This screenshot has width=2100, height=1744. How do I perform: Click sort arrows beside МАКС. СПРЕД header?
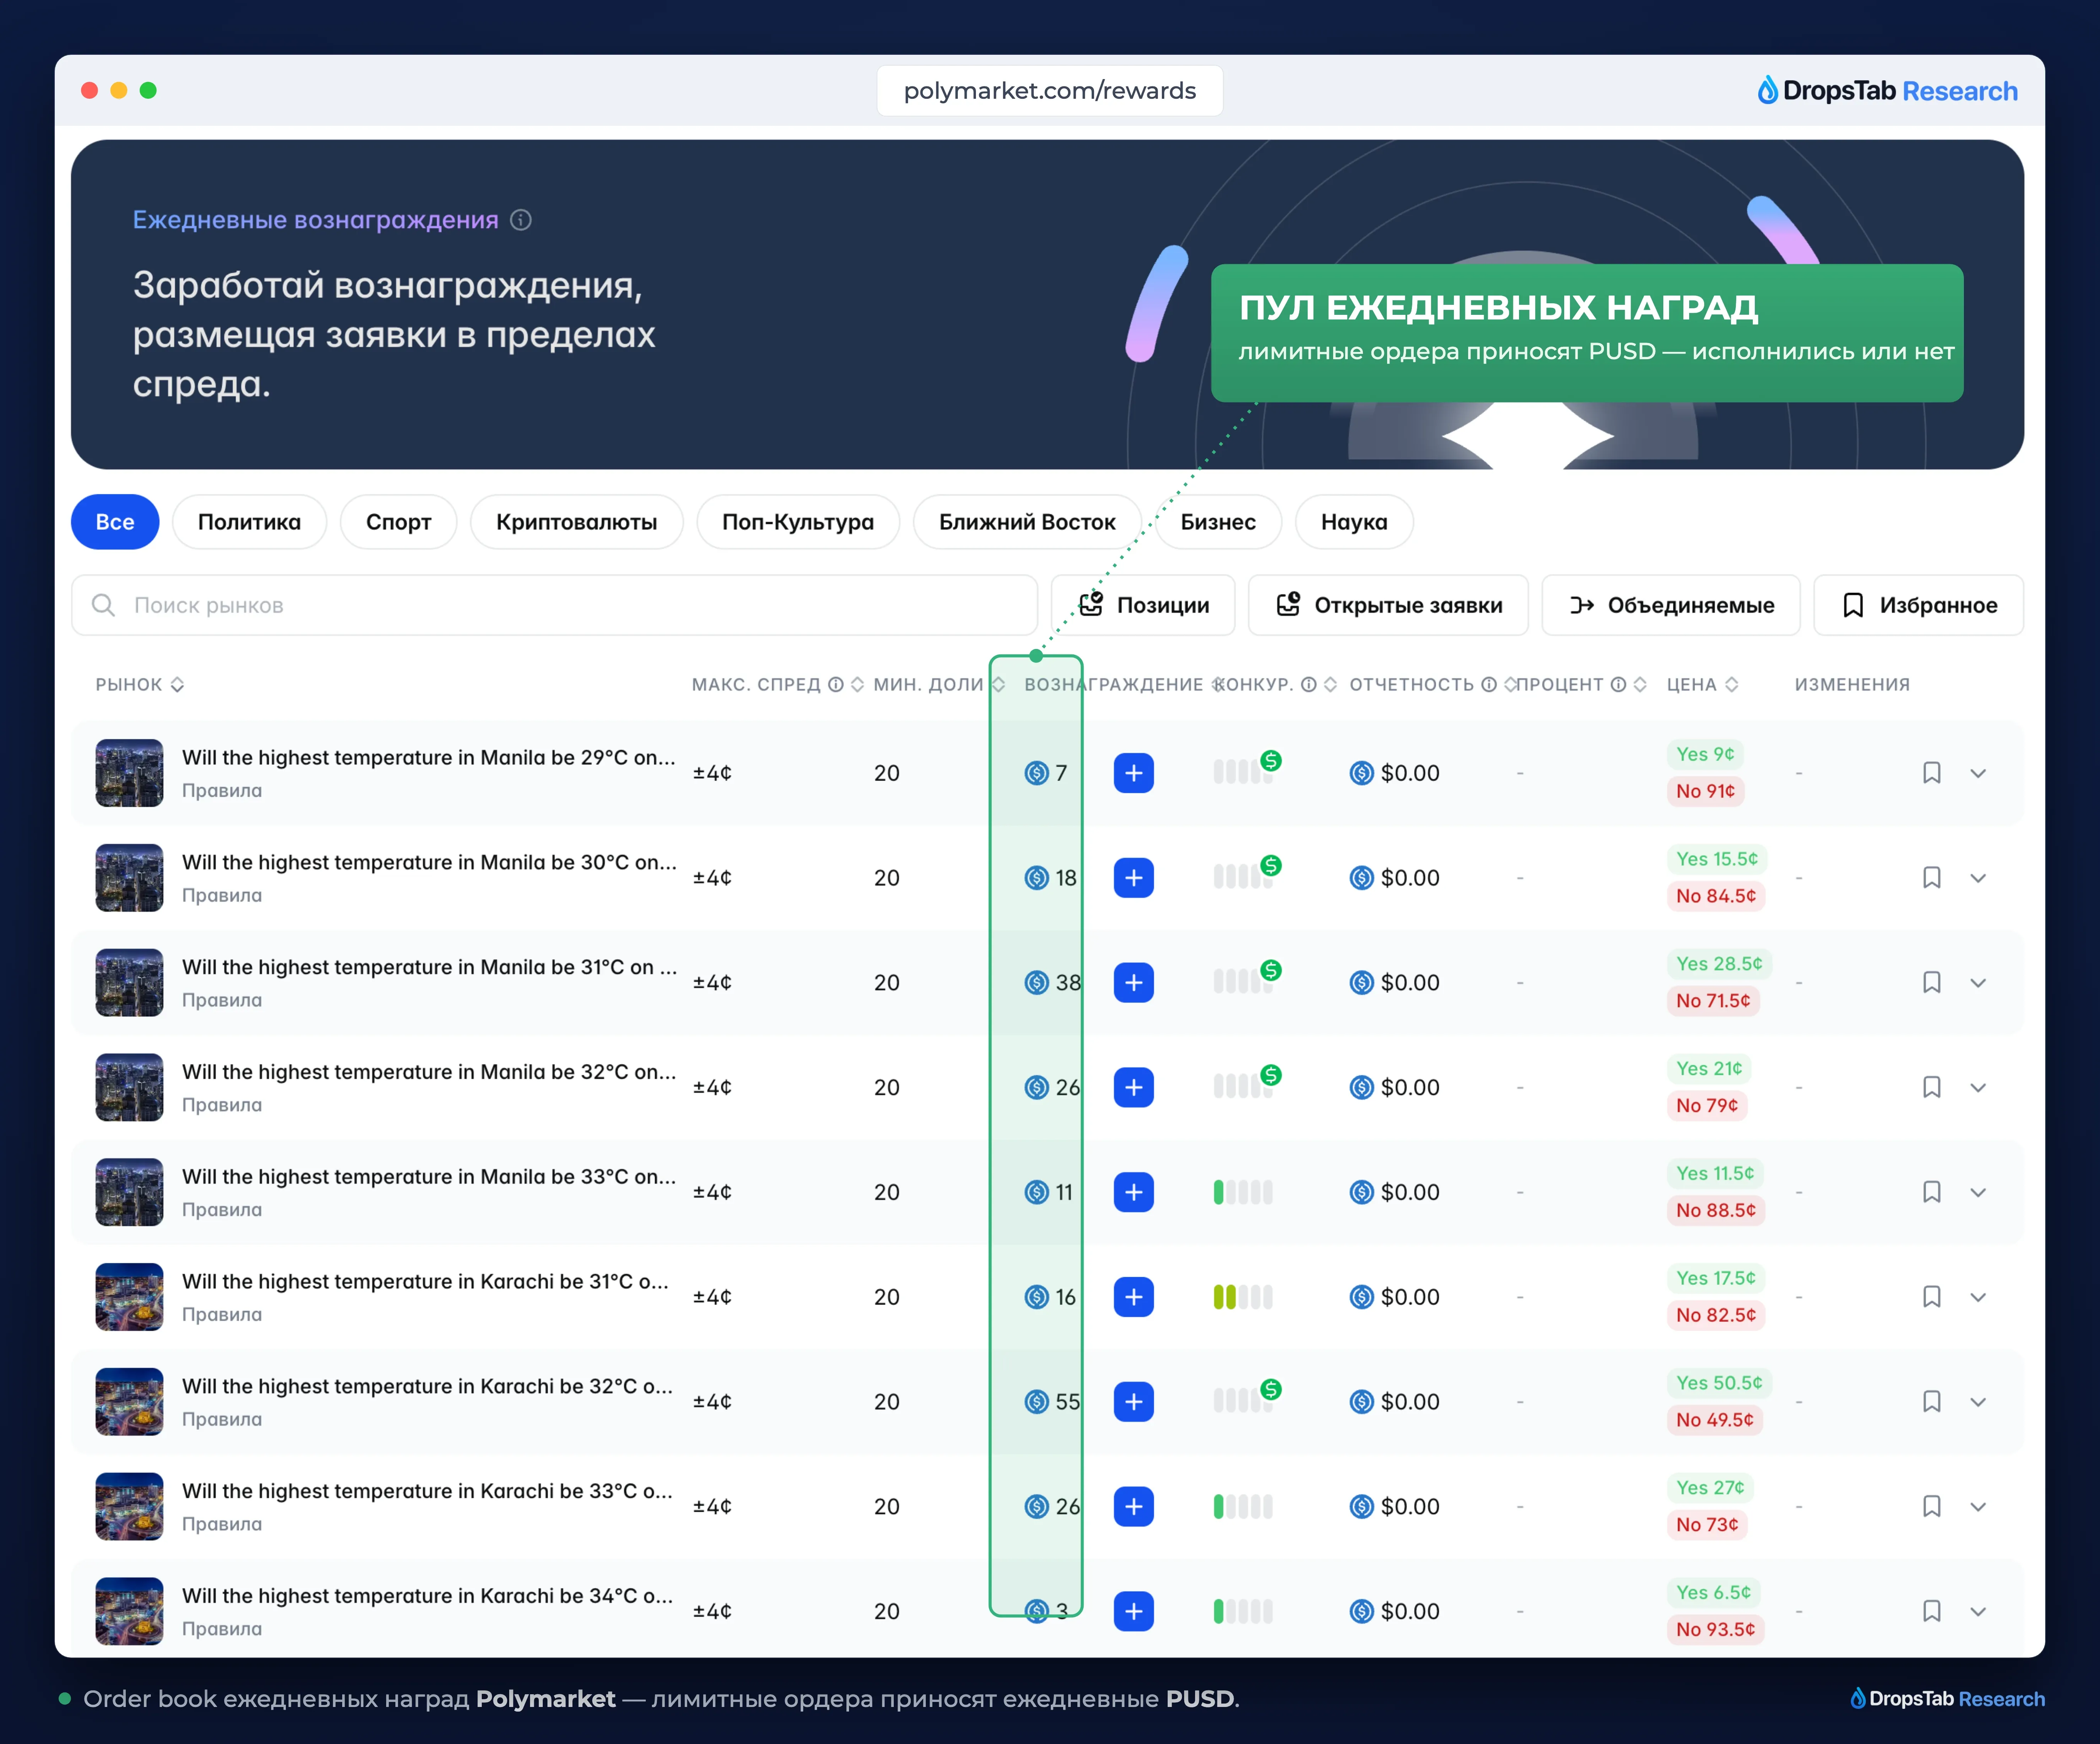(x=857, y=685)
